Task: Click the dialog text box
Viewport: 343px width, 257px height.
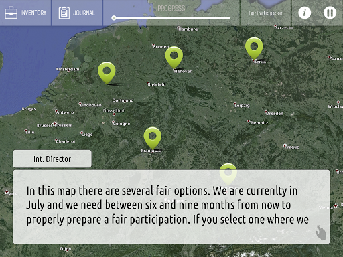Action: (171, 207)
